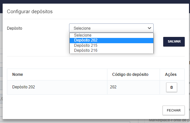The height and width of the screenshot is (123, 190).
Task: Click the Código do depósito column header
Action: pyautogui.click(x=130, y=75)
